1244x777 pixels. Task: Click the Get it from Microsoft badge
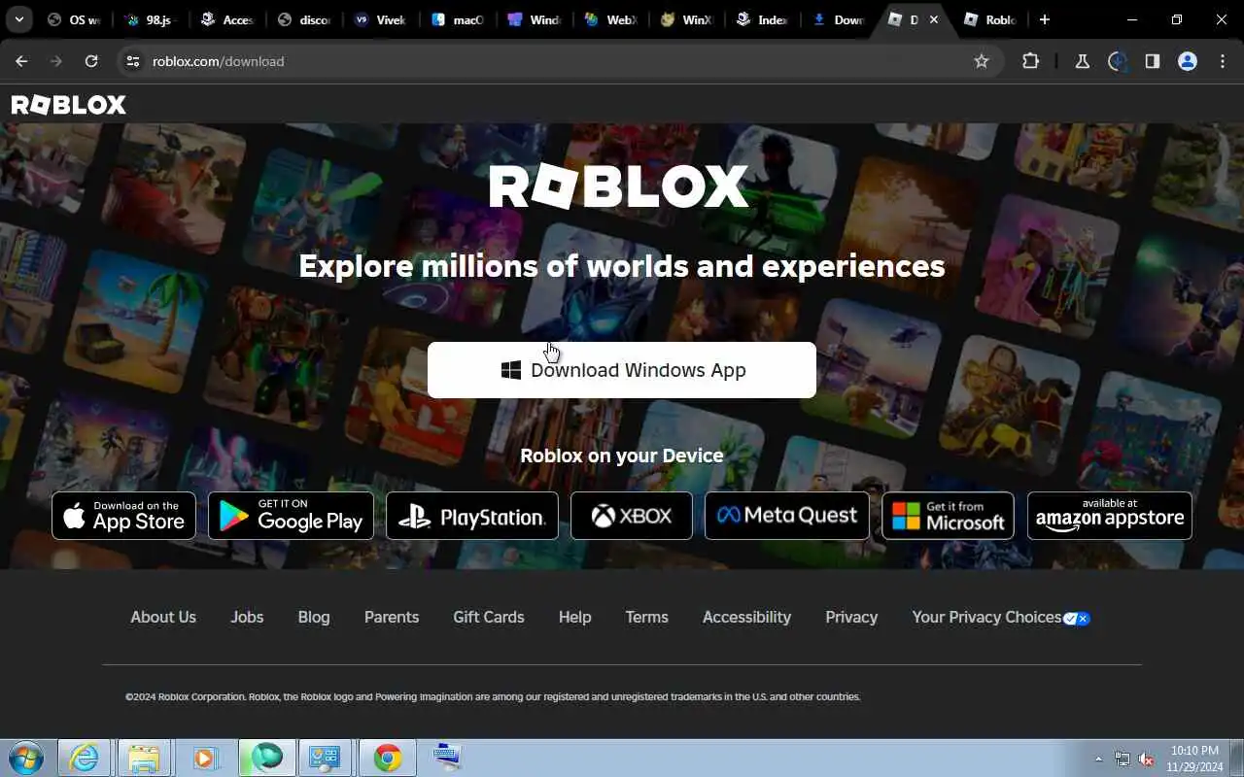pyautogui.click(x=948, y=516)
